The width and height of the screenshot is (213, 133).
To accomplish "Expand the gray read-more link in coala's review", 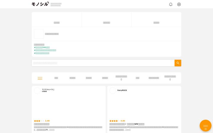I will (52, 130).
